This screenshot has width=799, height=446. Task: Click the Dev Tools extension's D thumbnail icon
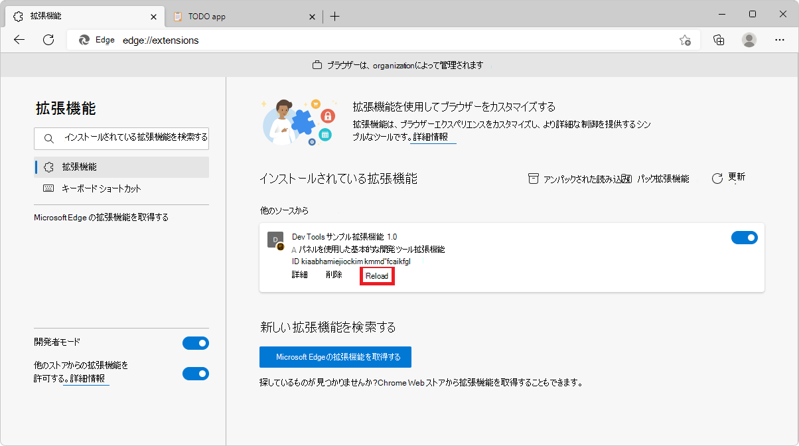point(275,240)
